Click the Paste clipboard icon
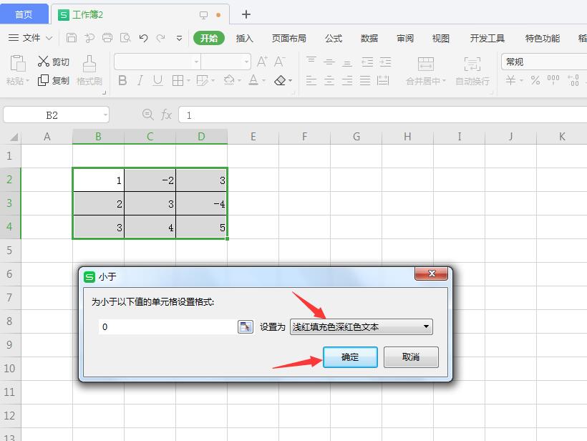 pos(18,63)
